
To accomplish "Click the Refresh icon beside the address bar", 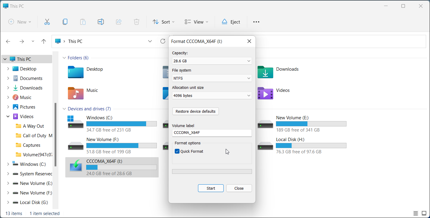I will [x=163, y=41].
